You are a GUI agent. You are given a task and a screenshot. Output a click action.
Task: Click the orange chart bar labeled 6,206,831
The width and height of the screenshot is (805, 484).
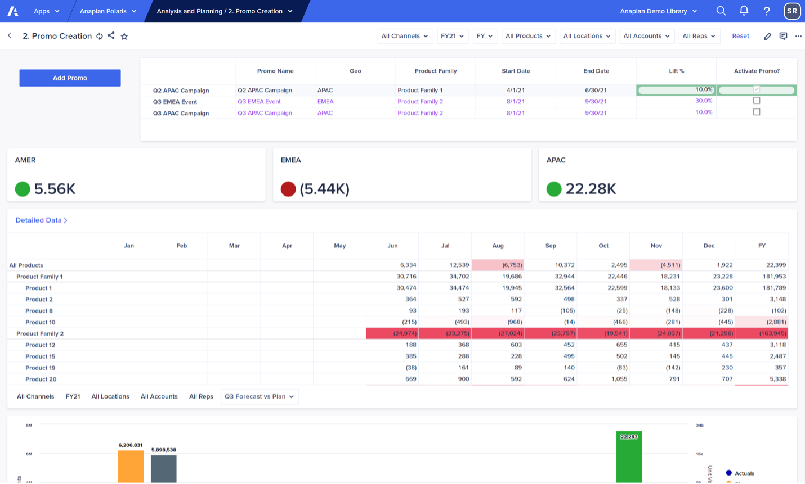pyautogui.click(x=131, y=466)
